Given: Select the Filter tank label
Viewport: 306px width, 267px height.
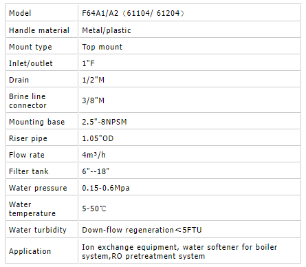Looking at the screenshot, I should click(29, 171).
